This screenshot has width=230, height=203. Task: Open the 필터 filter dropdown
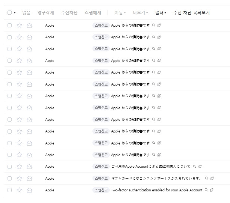[161, 13]
